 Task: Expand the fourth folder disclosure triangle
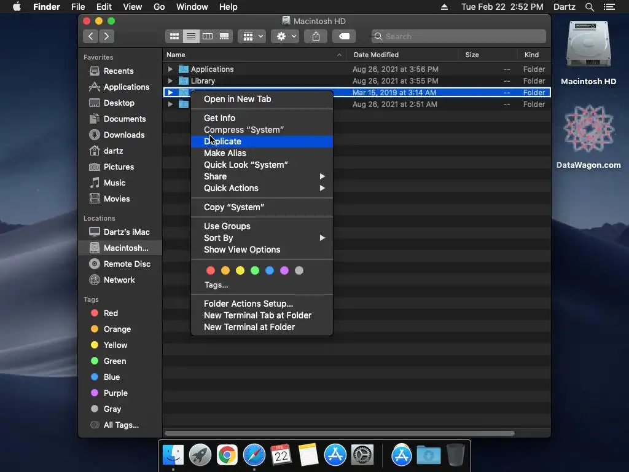[171, 104]
